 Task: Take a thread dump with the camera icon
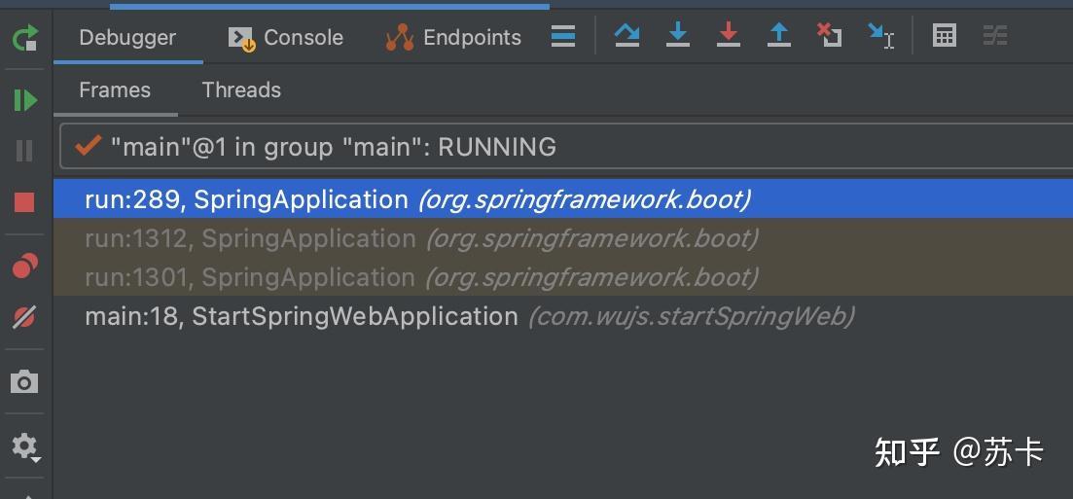coord(24,381)
